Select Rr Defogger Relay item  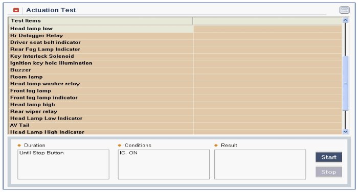[x=175, y=36]
